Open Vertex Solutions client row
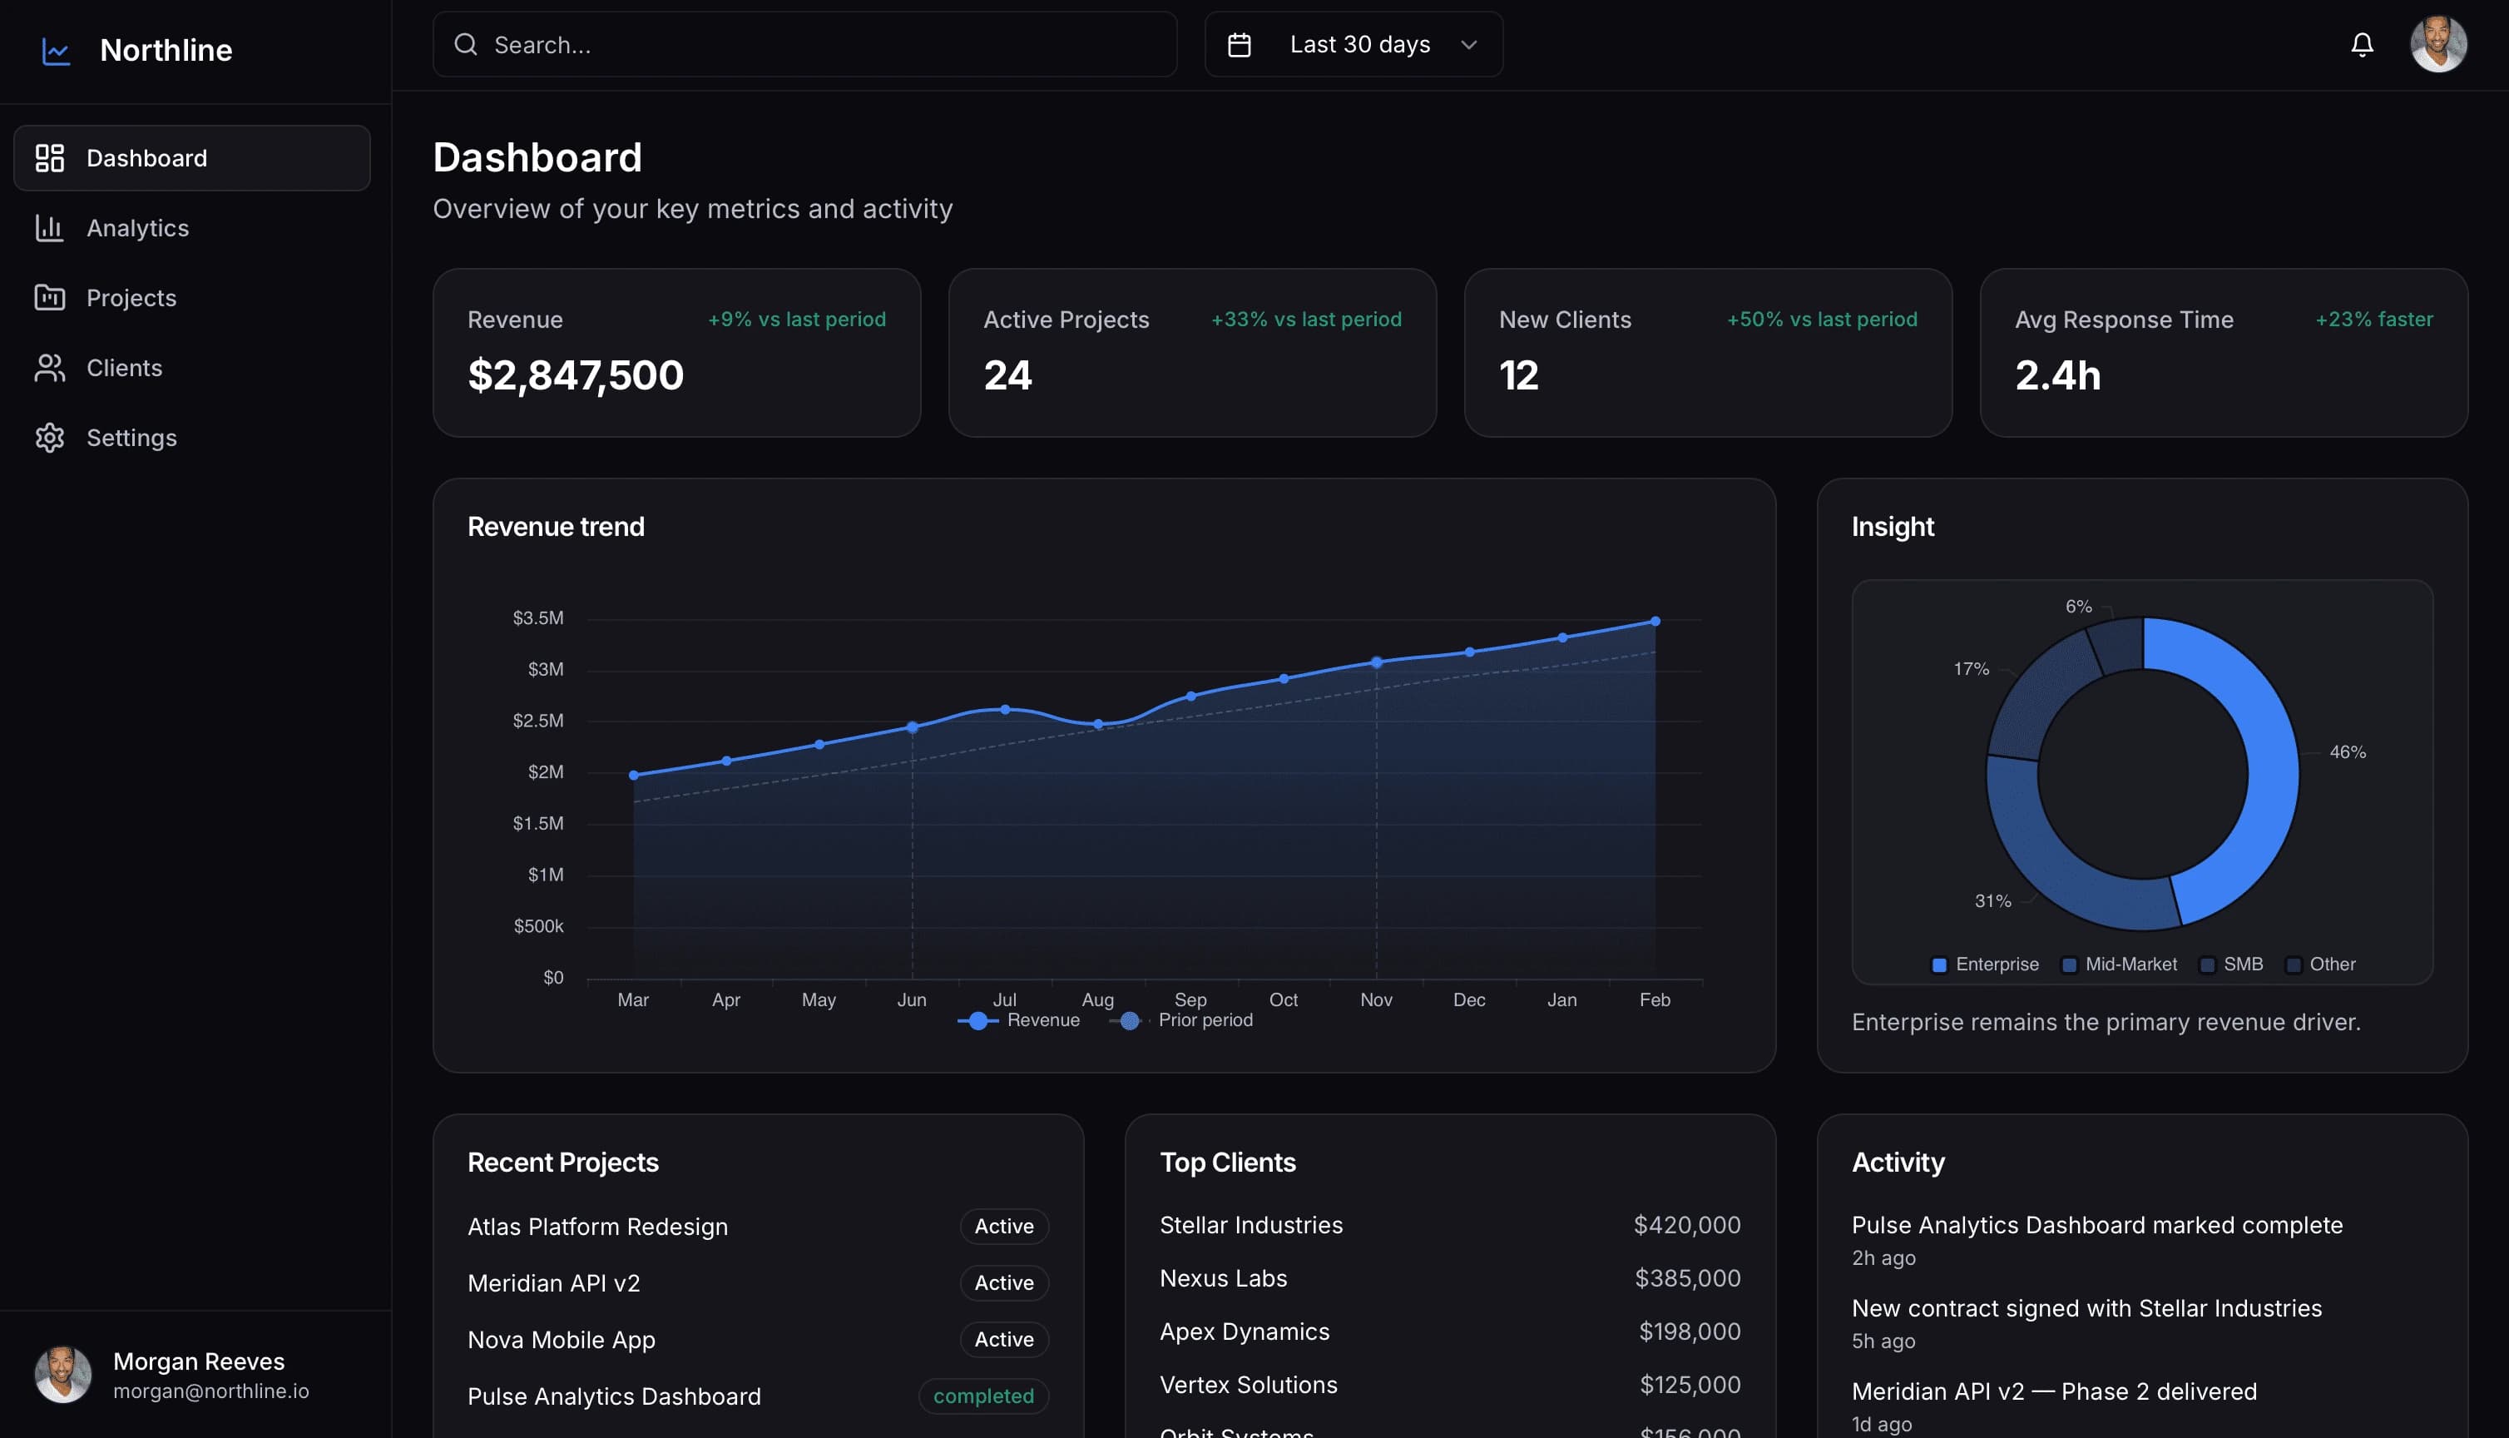The height and width of the screenshot is (1438, 2509). 1450,1385
